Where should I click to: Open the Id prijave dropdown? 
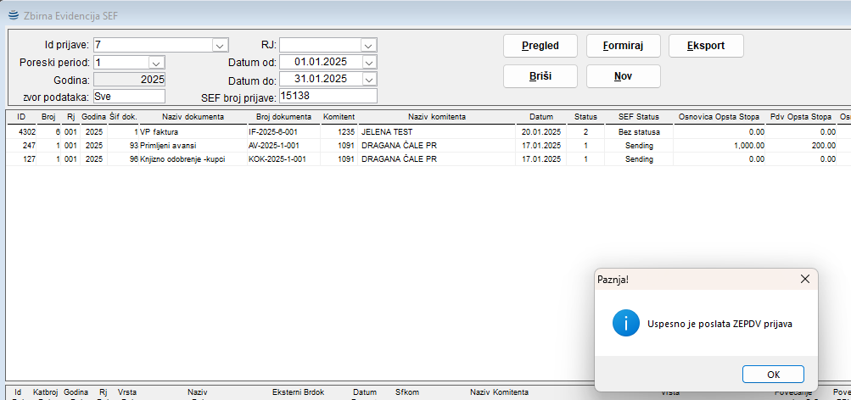click(x=220, y=45)
